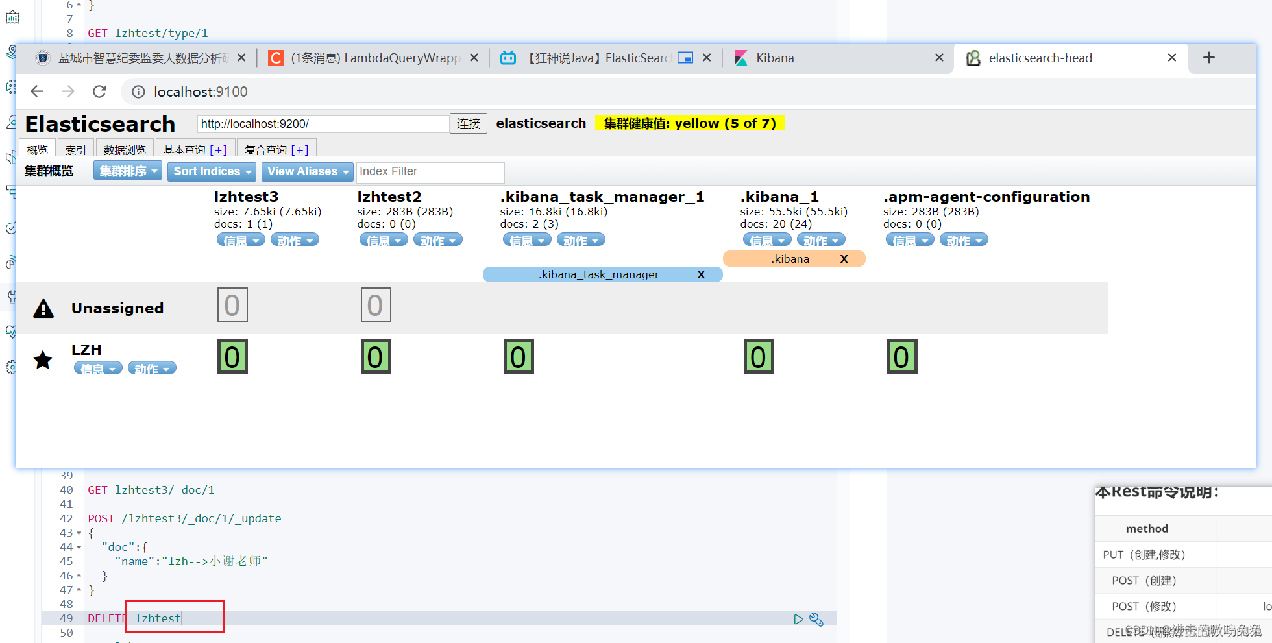1272x643 pixels.
Task: Select .kibana_1 shard 0 on LZH
Action: [x=759, y=356]
